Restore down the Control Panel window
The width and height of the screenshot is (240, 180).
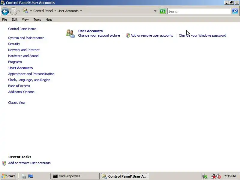231,3
